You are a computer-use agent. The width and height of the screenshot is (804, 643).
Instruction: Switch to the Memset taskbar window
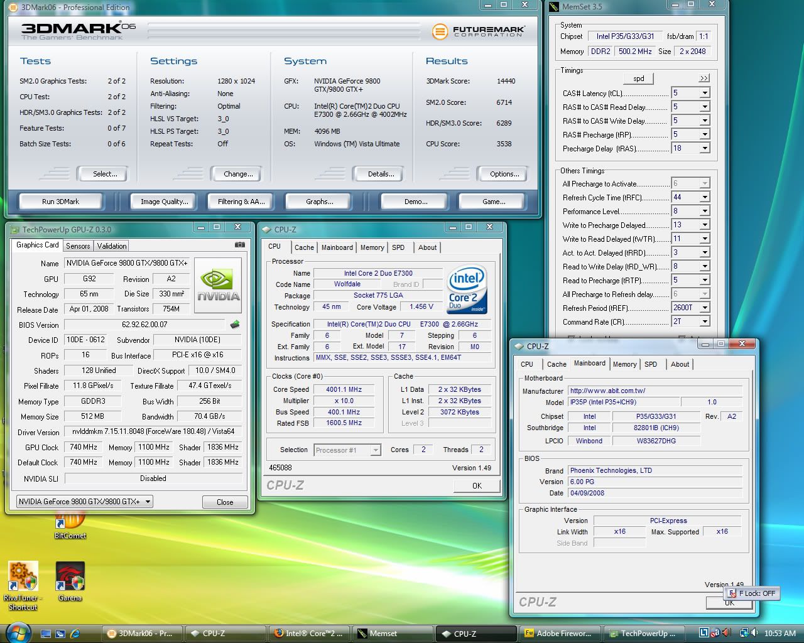[383, 634]
